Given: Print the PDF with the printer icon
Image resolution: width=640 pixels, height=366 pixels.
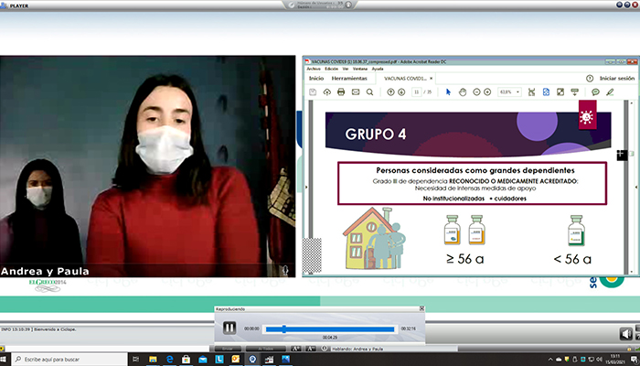Looking at the screenshot, I should pos(341,92).
